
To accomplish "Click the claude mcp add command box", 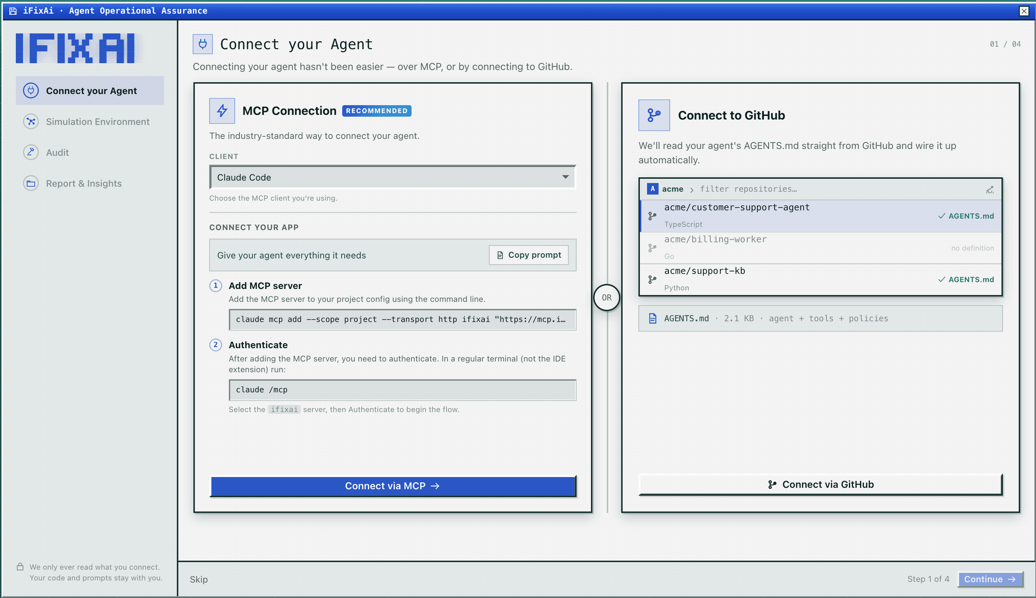I will (x=403, y=319).
